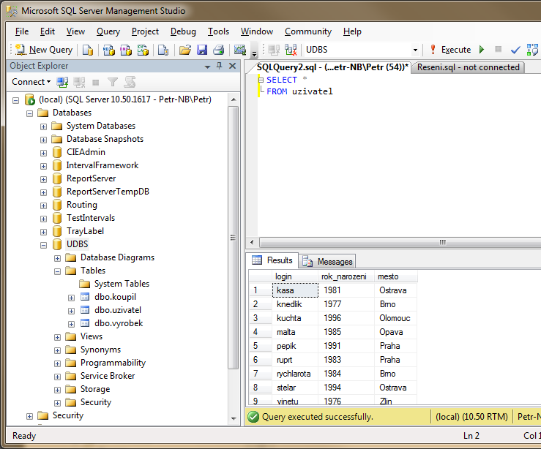Click the Disconnect icon in Object Explorer
This screenshot has height=449, width=541.
coord(79,82)
